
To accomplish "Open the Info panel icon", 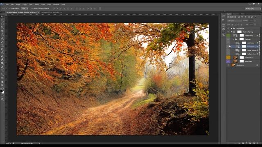I will (224, 29).
